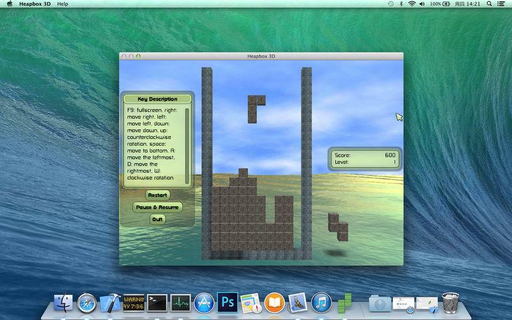
Task: Open Xcode from the dock
Action: pyautogui.click(x=111, y=301)
